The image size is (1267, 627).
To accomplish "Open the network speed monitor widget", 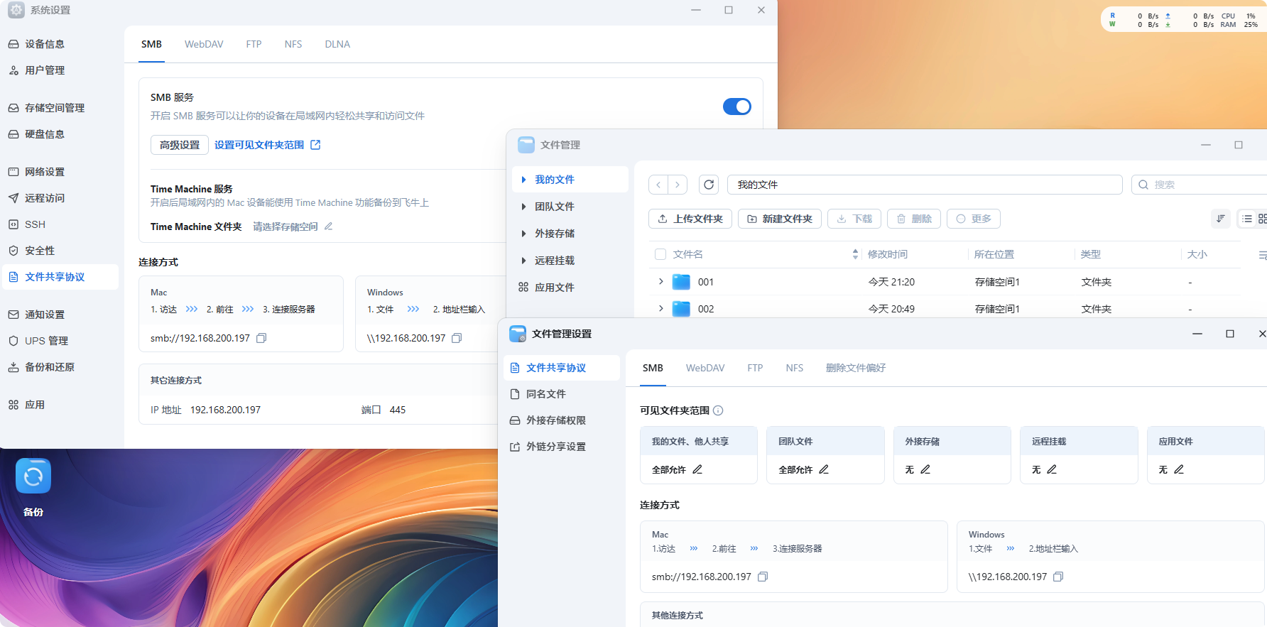I will [x=1183, y=20].
